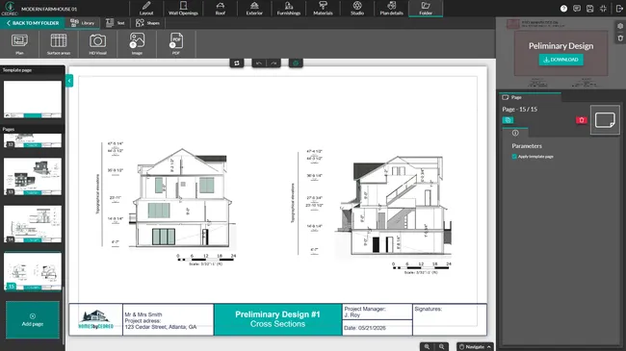This screenshot has height=351, width=626.
Task: Open the info tab icon above Parameters
Action: click(x=515, y=133)
